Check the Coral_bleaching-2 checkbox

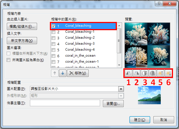point(53,38)
